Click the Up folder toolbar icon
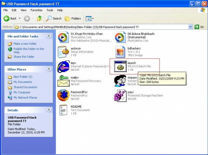 pos(39,18)
